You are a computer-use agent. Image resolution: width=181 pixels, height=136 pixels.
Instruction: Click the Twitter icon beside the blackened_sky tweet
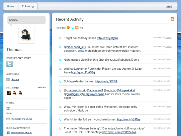pos(60,47)
